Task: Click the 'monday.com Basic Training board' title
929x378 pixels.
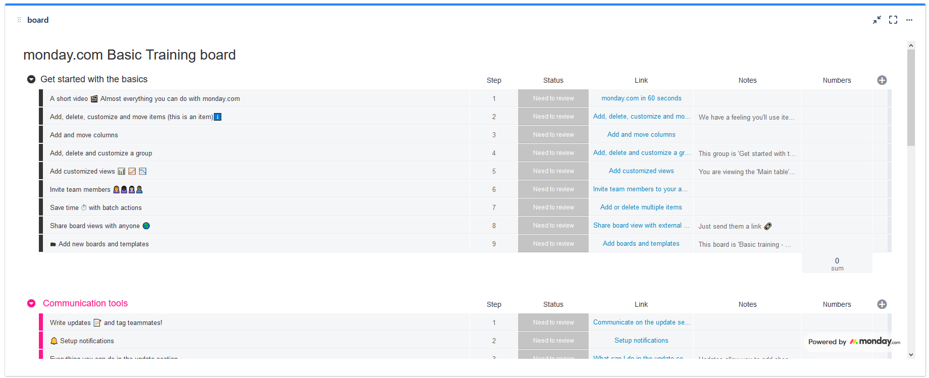Action: [129, 55]
